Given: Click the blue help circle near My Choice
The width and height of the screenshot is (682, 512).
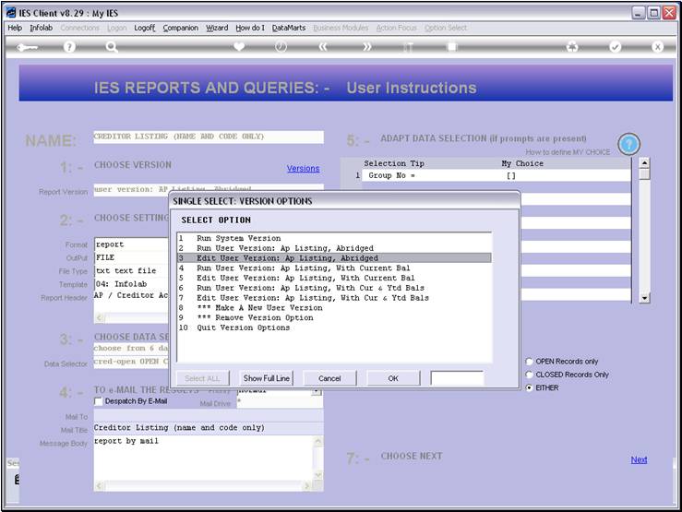Looking at the screenshot, I should [628, 144].
